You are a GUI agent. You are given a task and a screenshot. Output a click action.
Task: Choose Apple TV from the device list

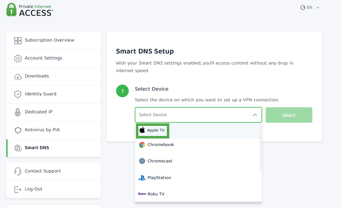coord(198,131)
